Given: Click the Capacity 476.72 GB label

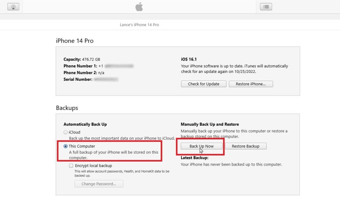Looking at the screenshot, I should click(82, 59).
